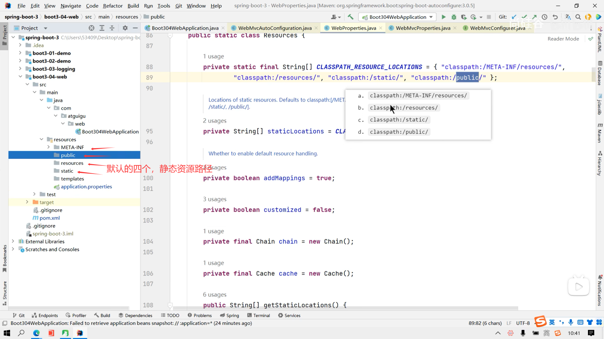Click the Git rollback undo icon

pyautogui.click(x=555, y=17)
